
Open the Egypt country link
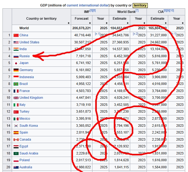click(x=24, y=146)
